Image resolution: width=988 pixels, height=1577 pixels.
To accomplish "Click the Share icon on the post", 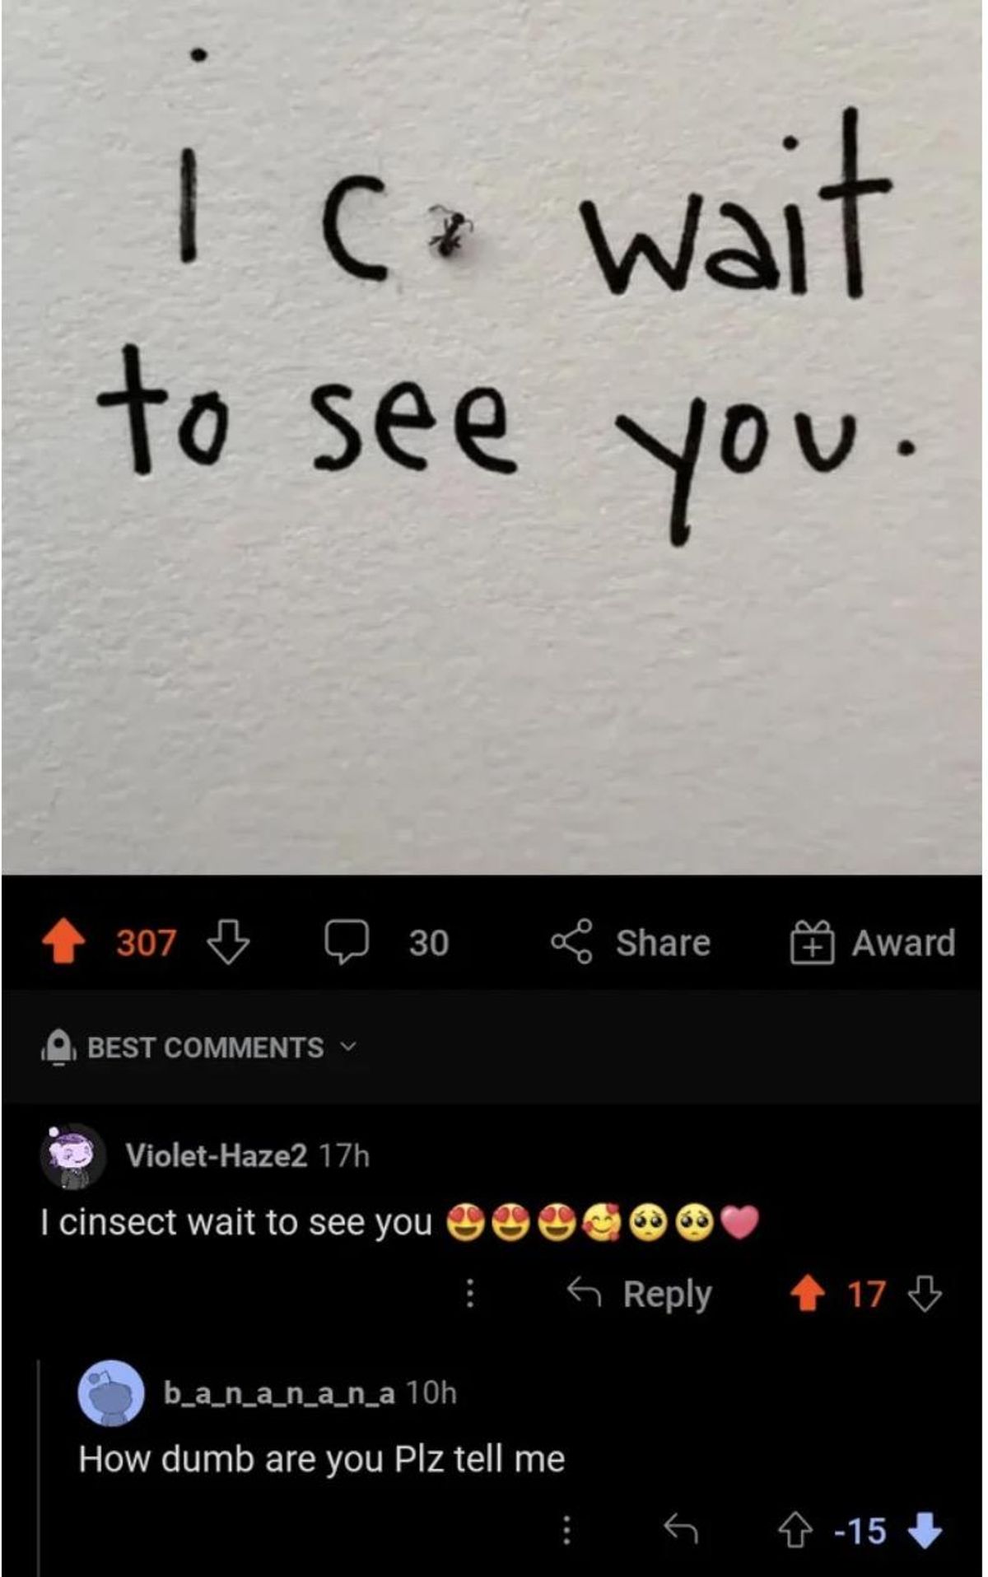I will (631, 942).
